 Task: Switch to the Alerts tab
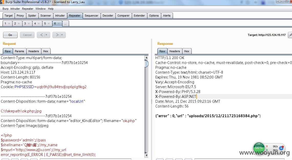(167, 16)
